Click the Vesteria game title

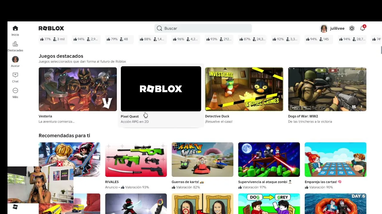(45, 116)
